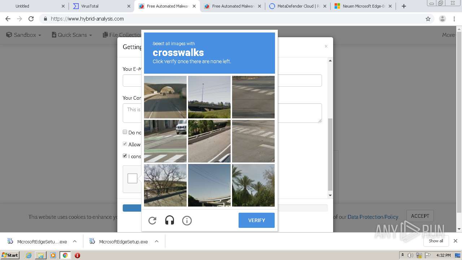Click the page scrollbar down arrow
Image resolution: width=462 pixels, height=260 pixels.
pyautogui.click(x=459, y=229)
